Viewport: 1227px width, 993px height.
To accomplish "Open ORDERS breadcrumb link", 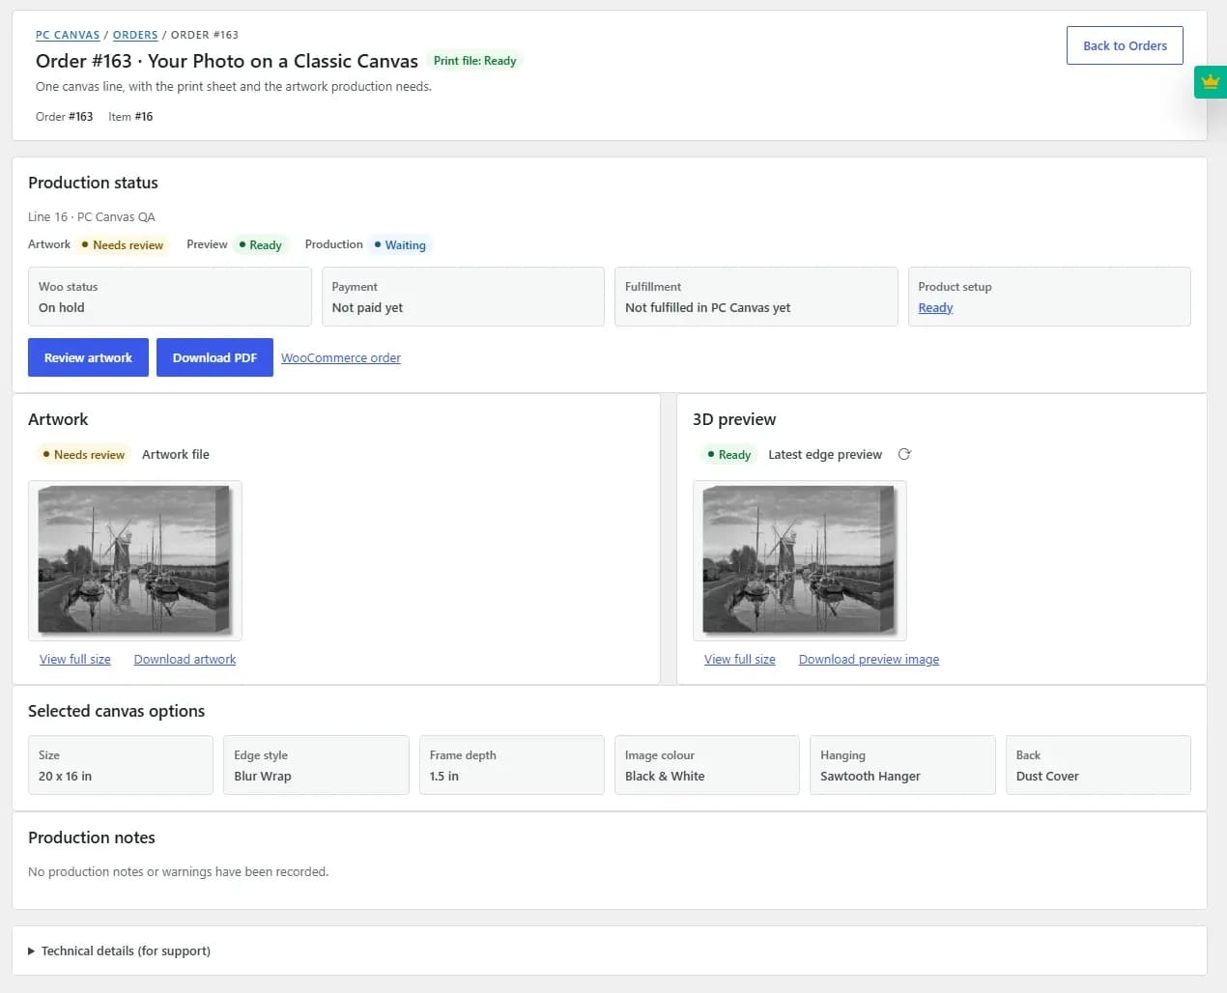I will [135, 35].
